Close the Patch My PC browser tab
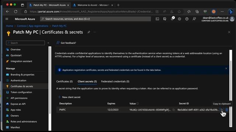The width and height of the screenshot is (236, 132). pos(68,5)
